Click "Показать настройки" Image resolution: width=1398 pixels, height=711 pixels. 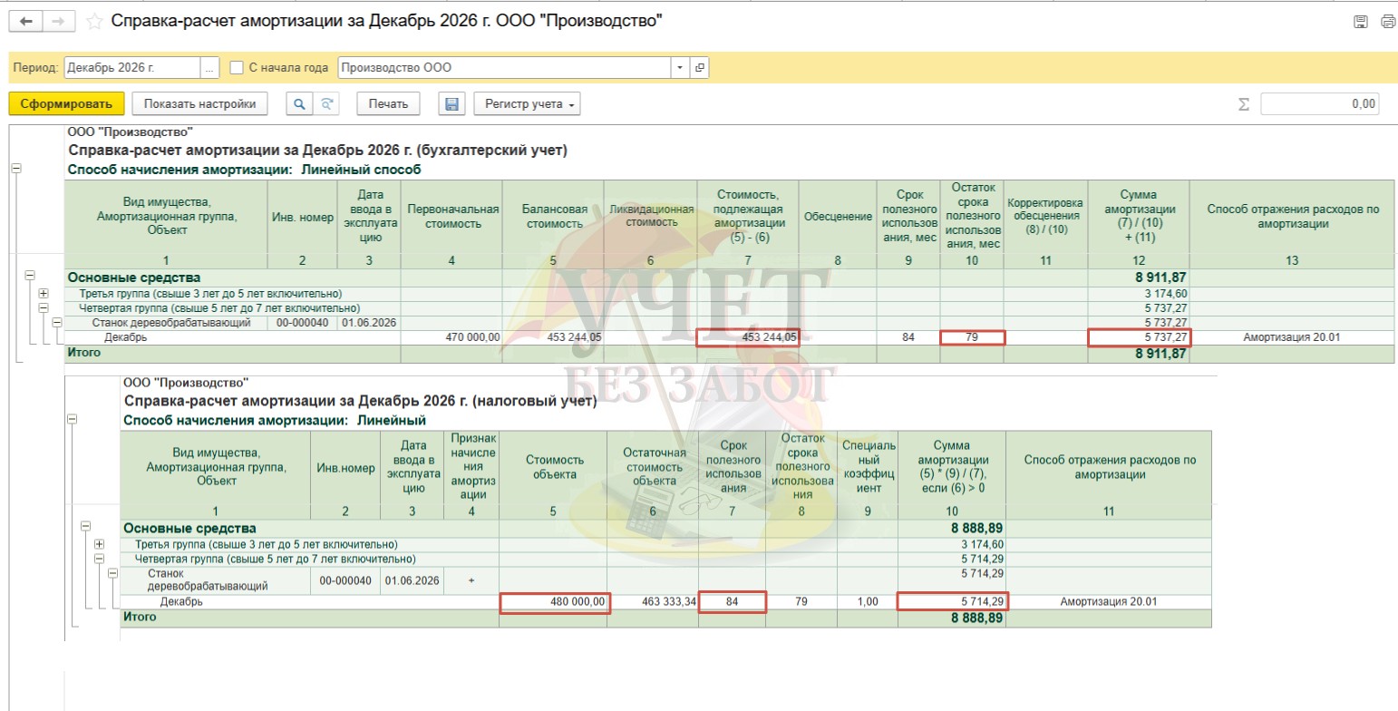click(x=199, y=104)
